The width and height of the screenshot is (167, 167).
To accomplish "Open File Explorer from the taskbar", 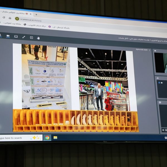I will (x=55, y=137).
